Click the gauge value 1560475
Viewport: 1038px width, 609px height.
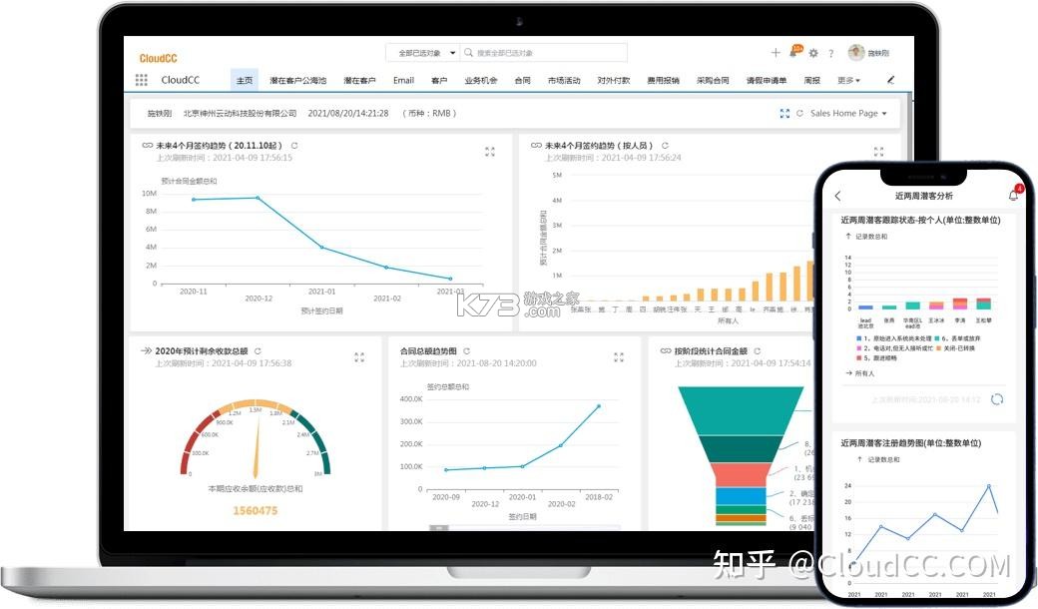point(255,510)
